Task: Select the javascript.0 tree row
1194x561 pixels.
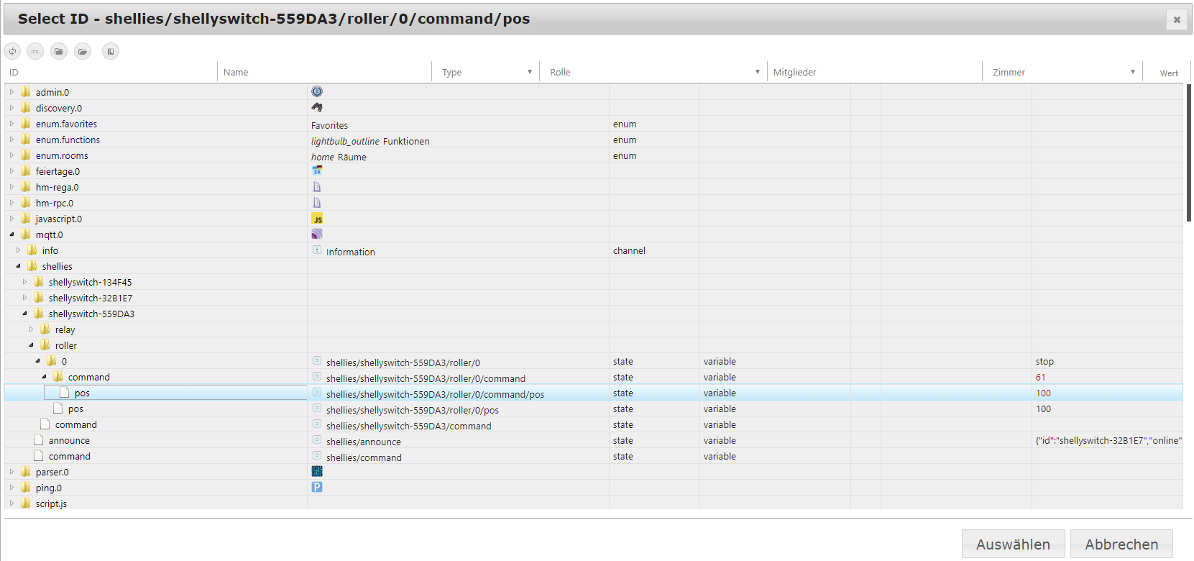Action: click(x=594, y=219)
